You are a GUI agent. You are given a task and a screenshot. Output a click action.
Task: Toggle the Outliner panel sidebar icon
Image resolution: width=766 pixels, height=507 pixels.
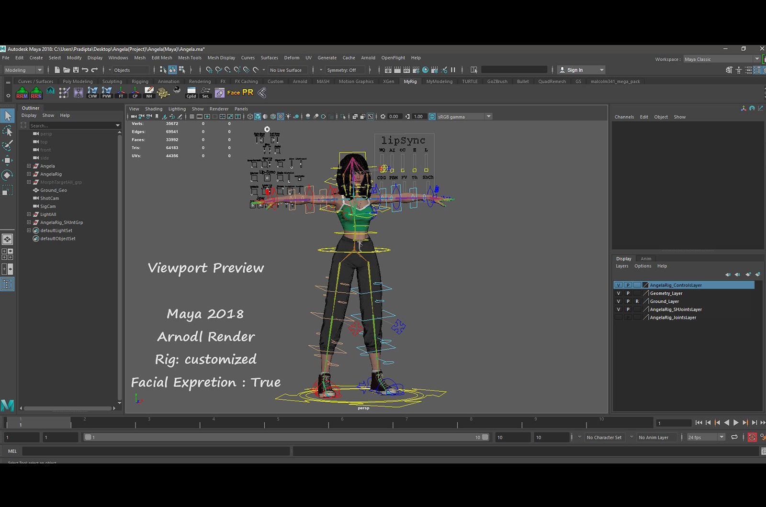click(x=7, y=285)
